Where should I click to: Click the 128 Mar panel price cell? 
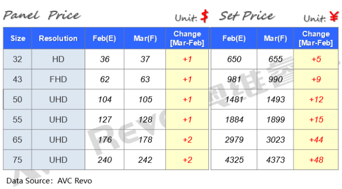pos(145,119)
